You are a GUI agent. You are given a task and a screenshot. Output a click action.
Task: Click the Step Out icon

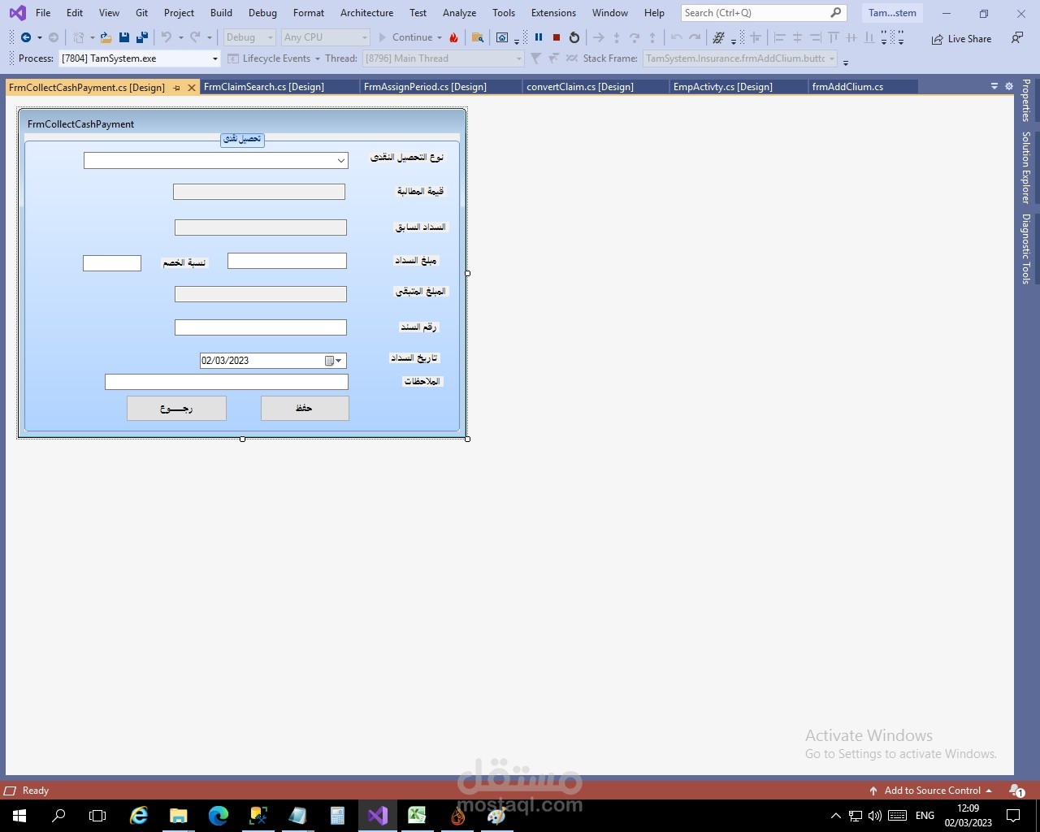point(652,37)
